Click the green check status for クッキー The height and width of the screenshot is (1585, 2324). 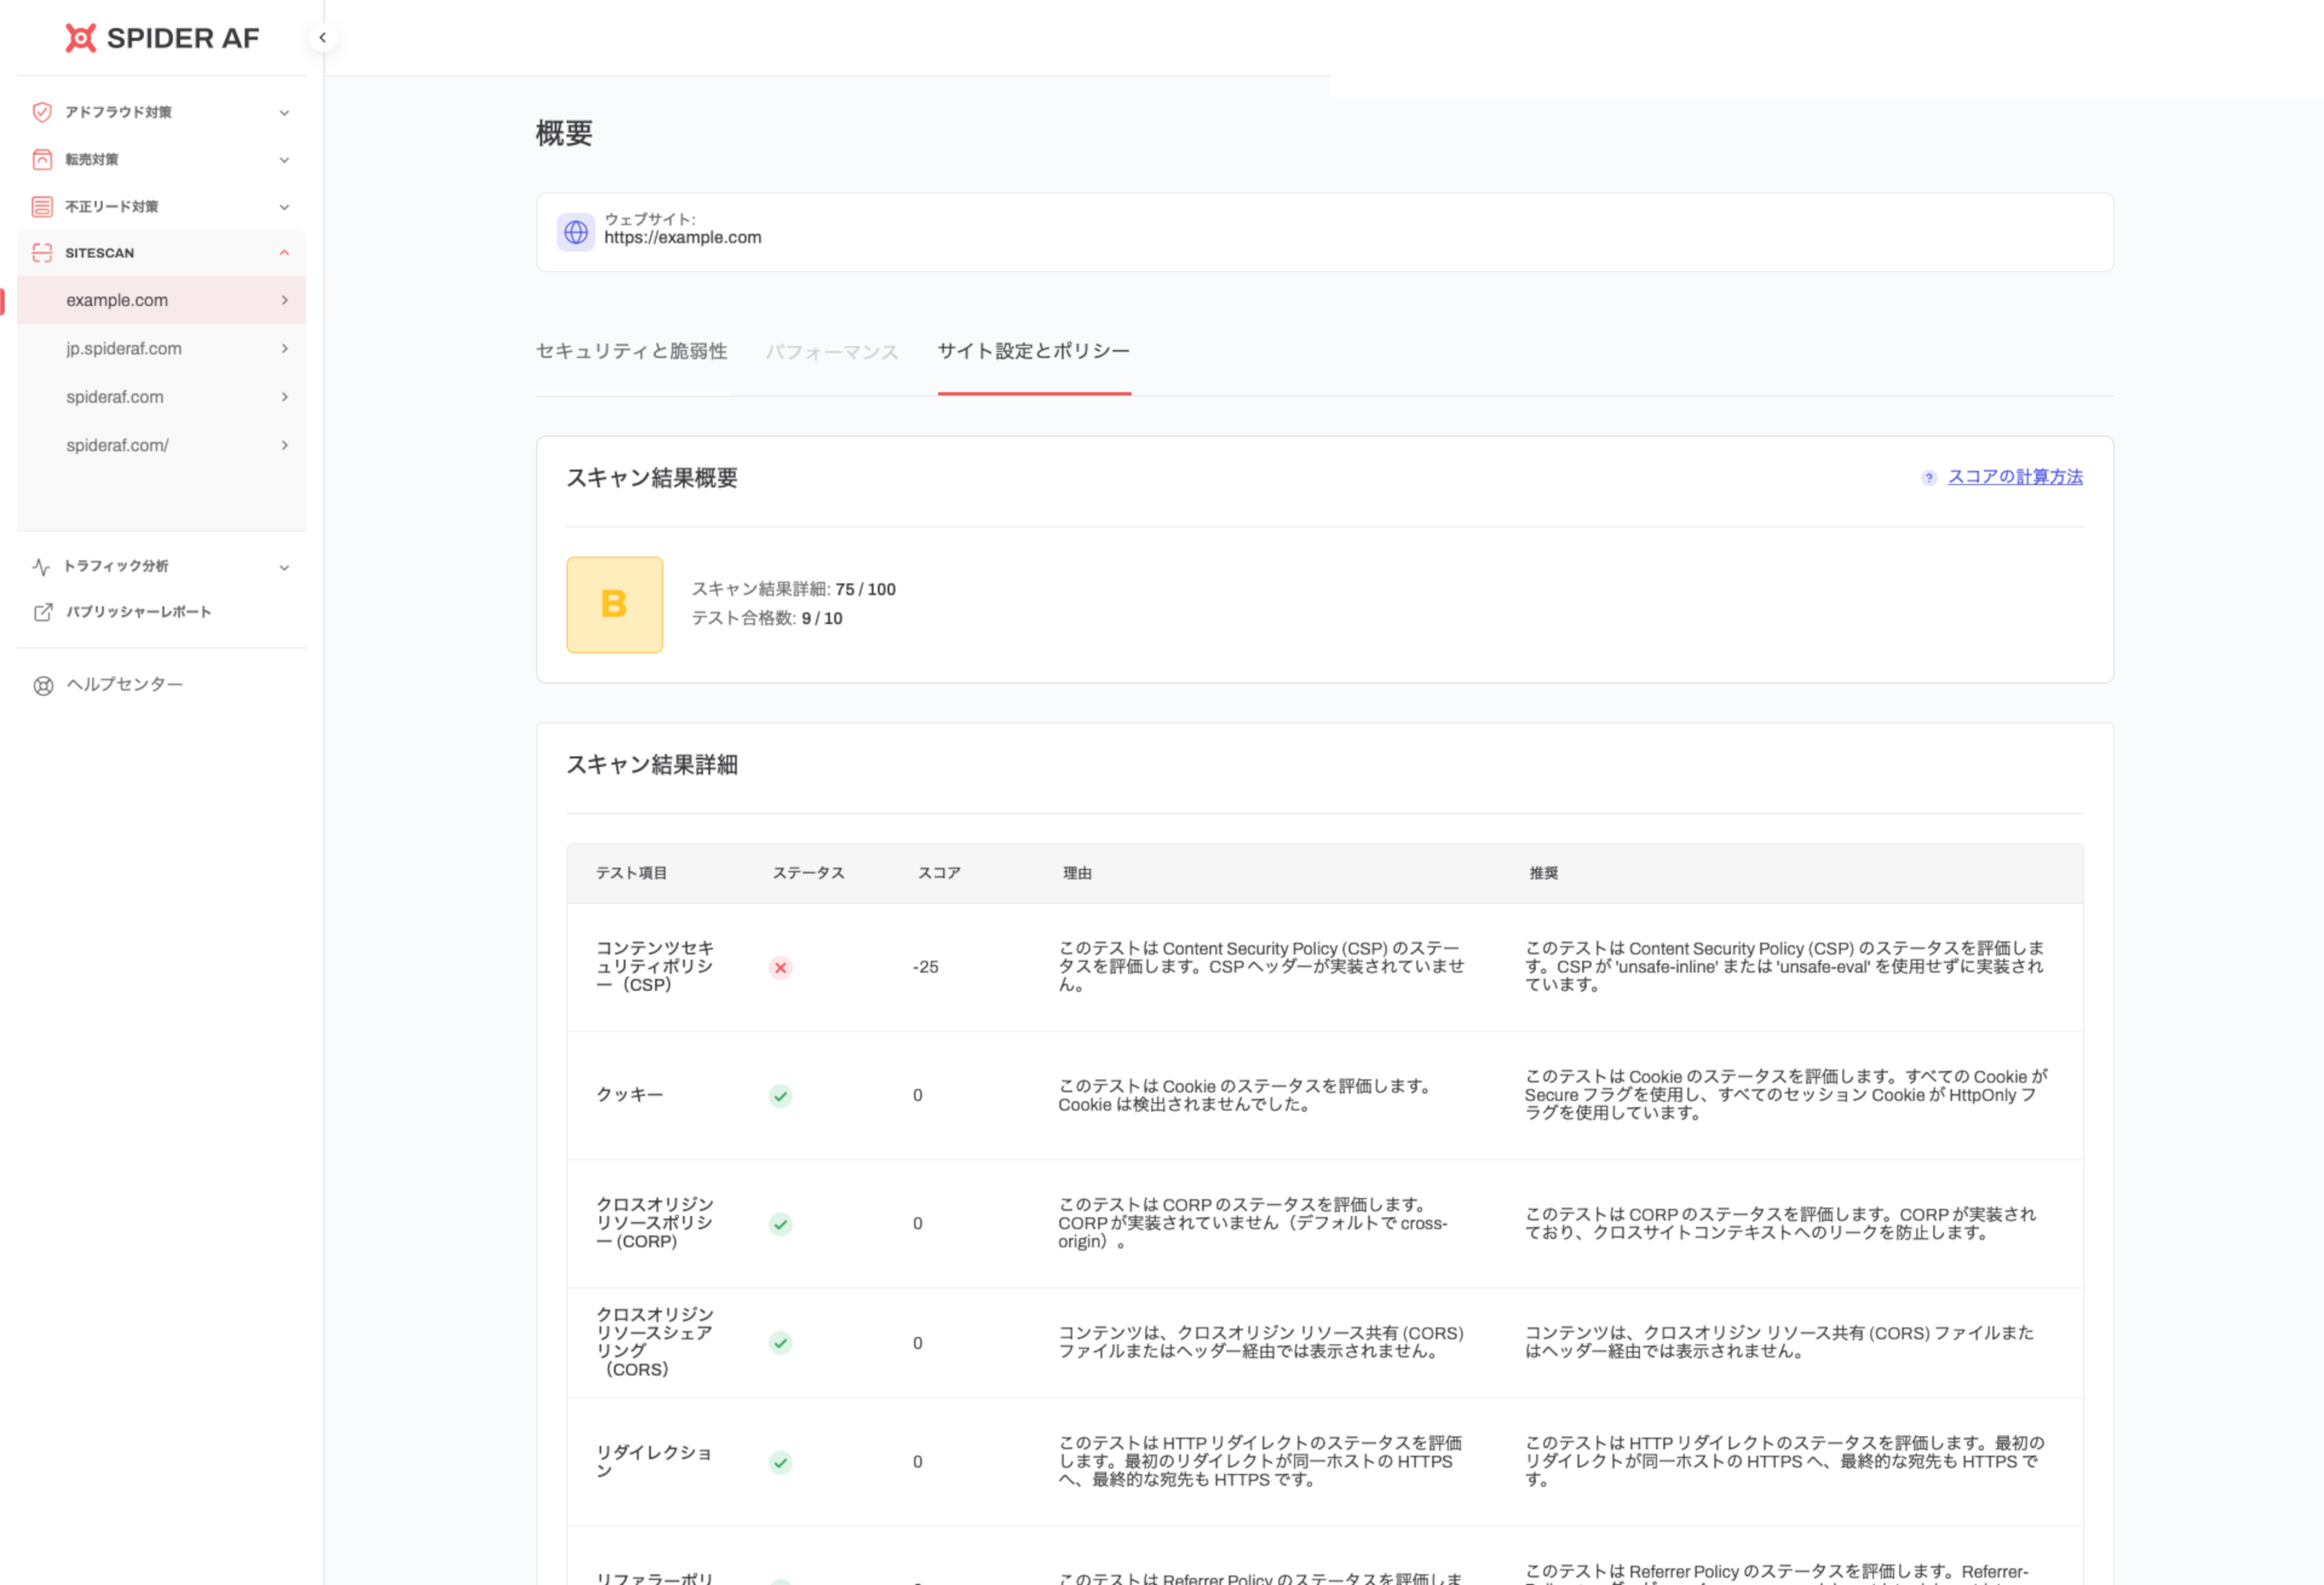coord(780,1096)
